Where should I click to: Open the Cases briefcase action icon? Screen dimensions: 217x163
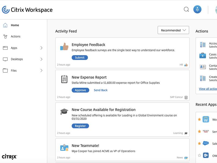203,56
